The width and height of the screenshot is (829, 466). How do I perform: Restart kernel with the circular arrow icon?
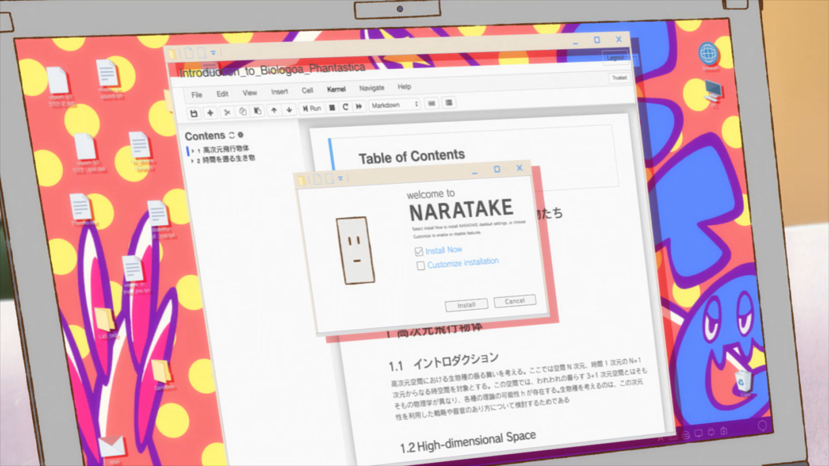tap(345, 107)
